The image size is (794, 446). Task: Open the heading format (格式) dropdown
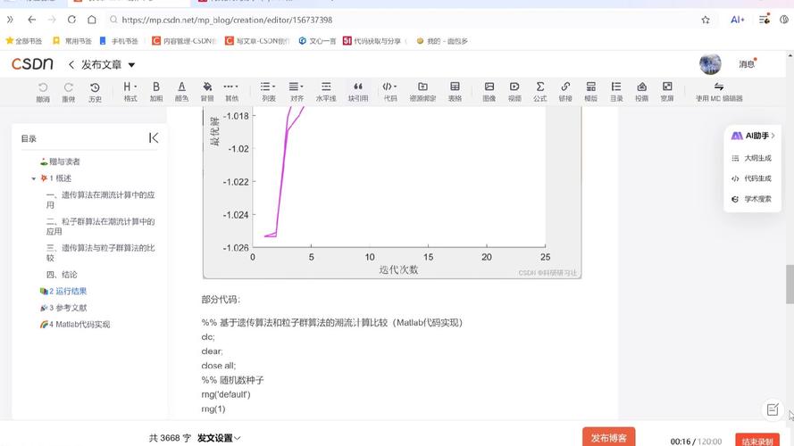(x=130, y=92)
